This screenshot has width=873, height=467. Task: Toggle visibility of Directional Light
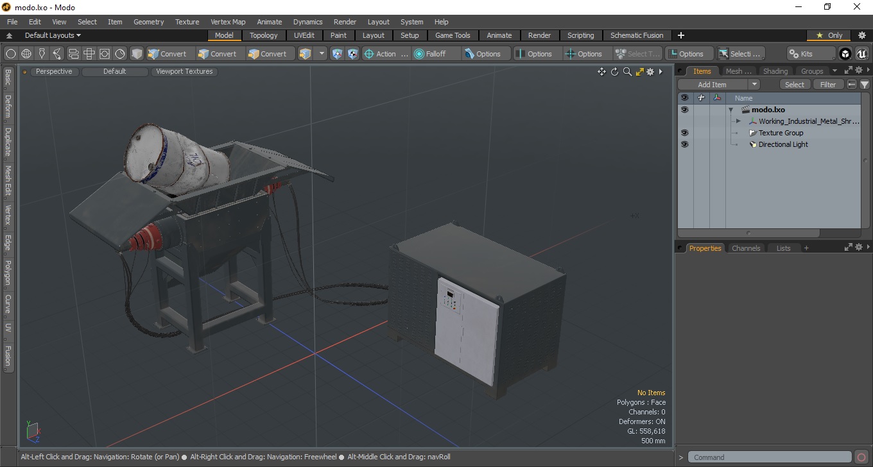(684, 144)
